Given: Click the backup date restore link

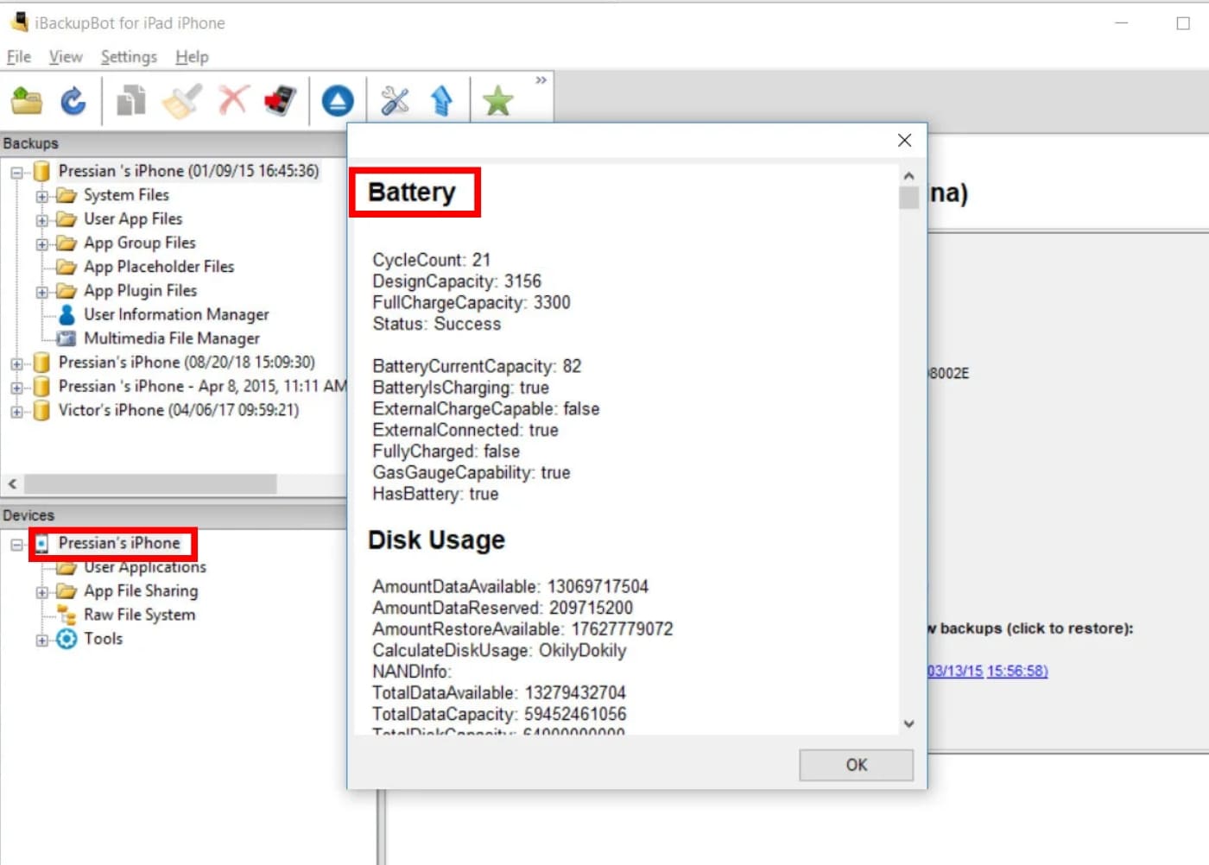Looking at the screenshot, I should pyautogui.click(x=987, y=671).
